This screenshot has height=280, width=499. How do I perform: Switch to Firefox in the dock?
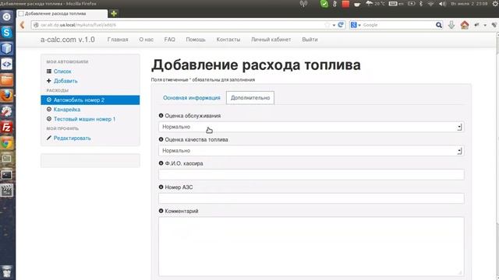coord(7,96)
